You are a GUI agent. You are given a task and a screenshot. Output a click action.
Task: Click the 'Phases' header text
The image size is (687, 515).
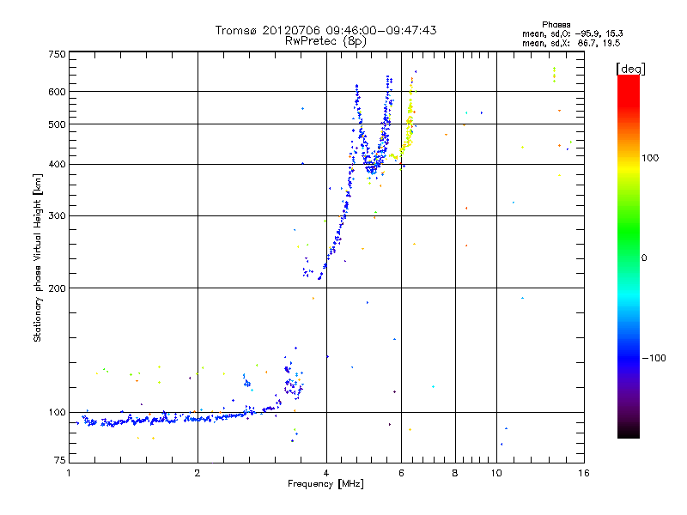[x=556, y=25]
